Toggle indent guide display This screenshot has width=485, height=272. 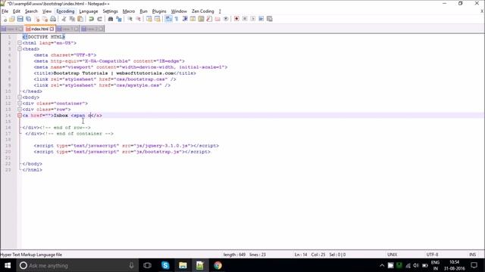185,19
